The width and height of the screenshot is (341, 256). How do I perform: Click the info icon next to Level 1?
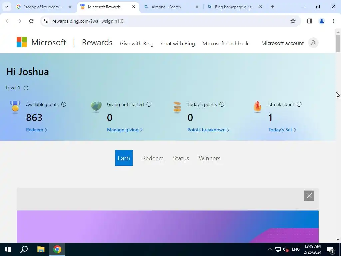26,88
